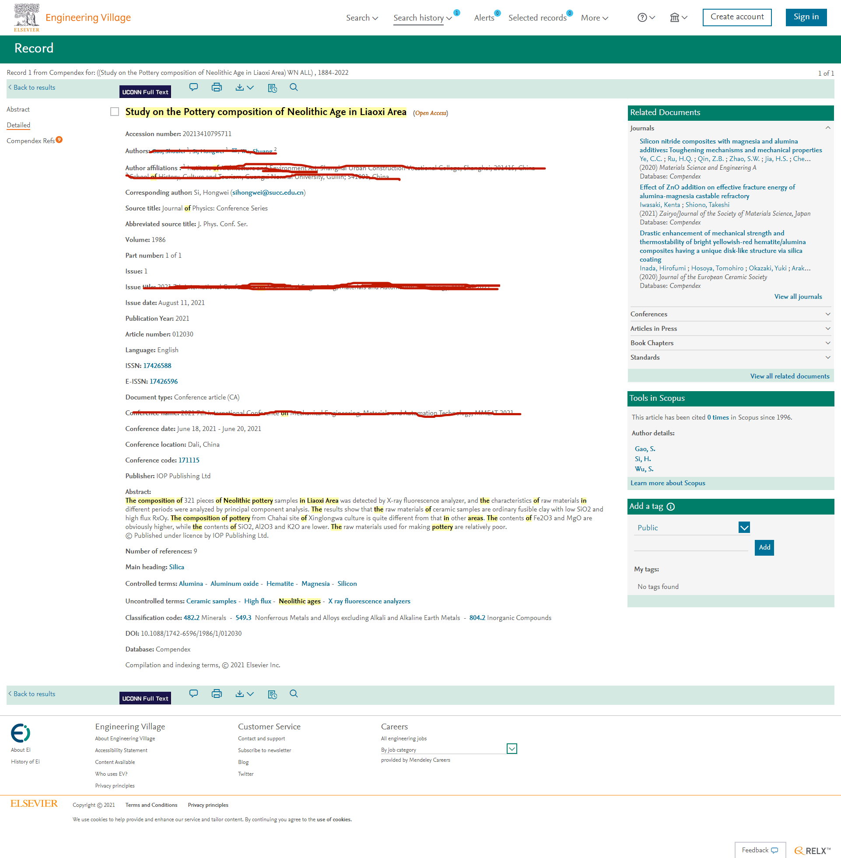
Task: Open the Silica main heading link
Action: (177, 567)
